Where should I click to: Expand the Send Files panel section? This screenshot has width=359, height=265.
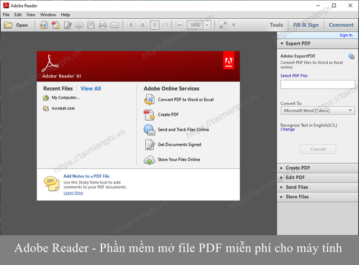point(318,187)
